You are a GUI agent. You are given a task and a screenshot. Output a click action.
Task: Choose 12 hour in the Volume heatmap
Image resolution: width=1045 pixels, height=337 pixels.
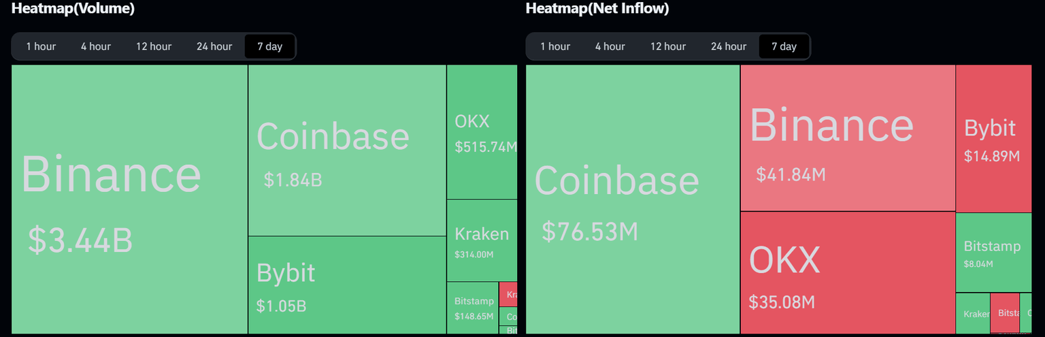point(154,46)
